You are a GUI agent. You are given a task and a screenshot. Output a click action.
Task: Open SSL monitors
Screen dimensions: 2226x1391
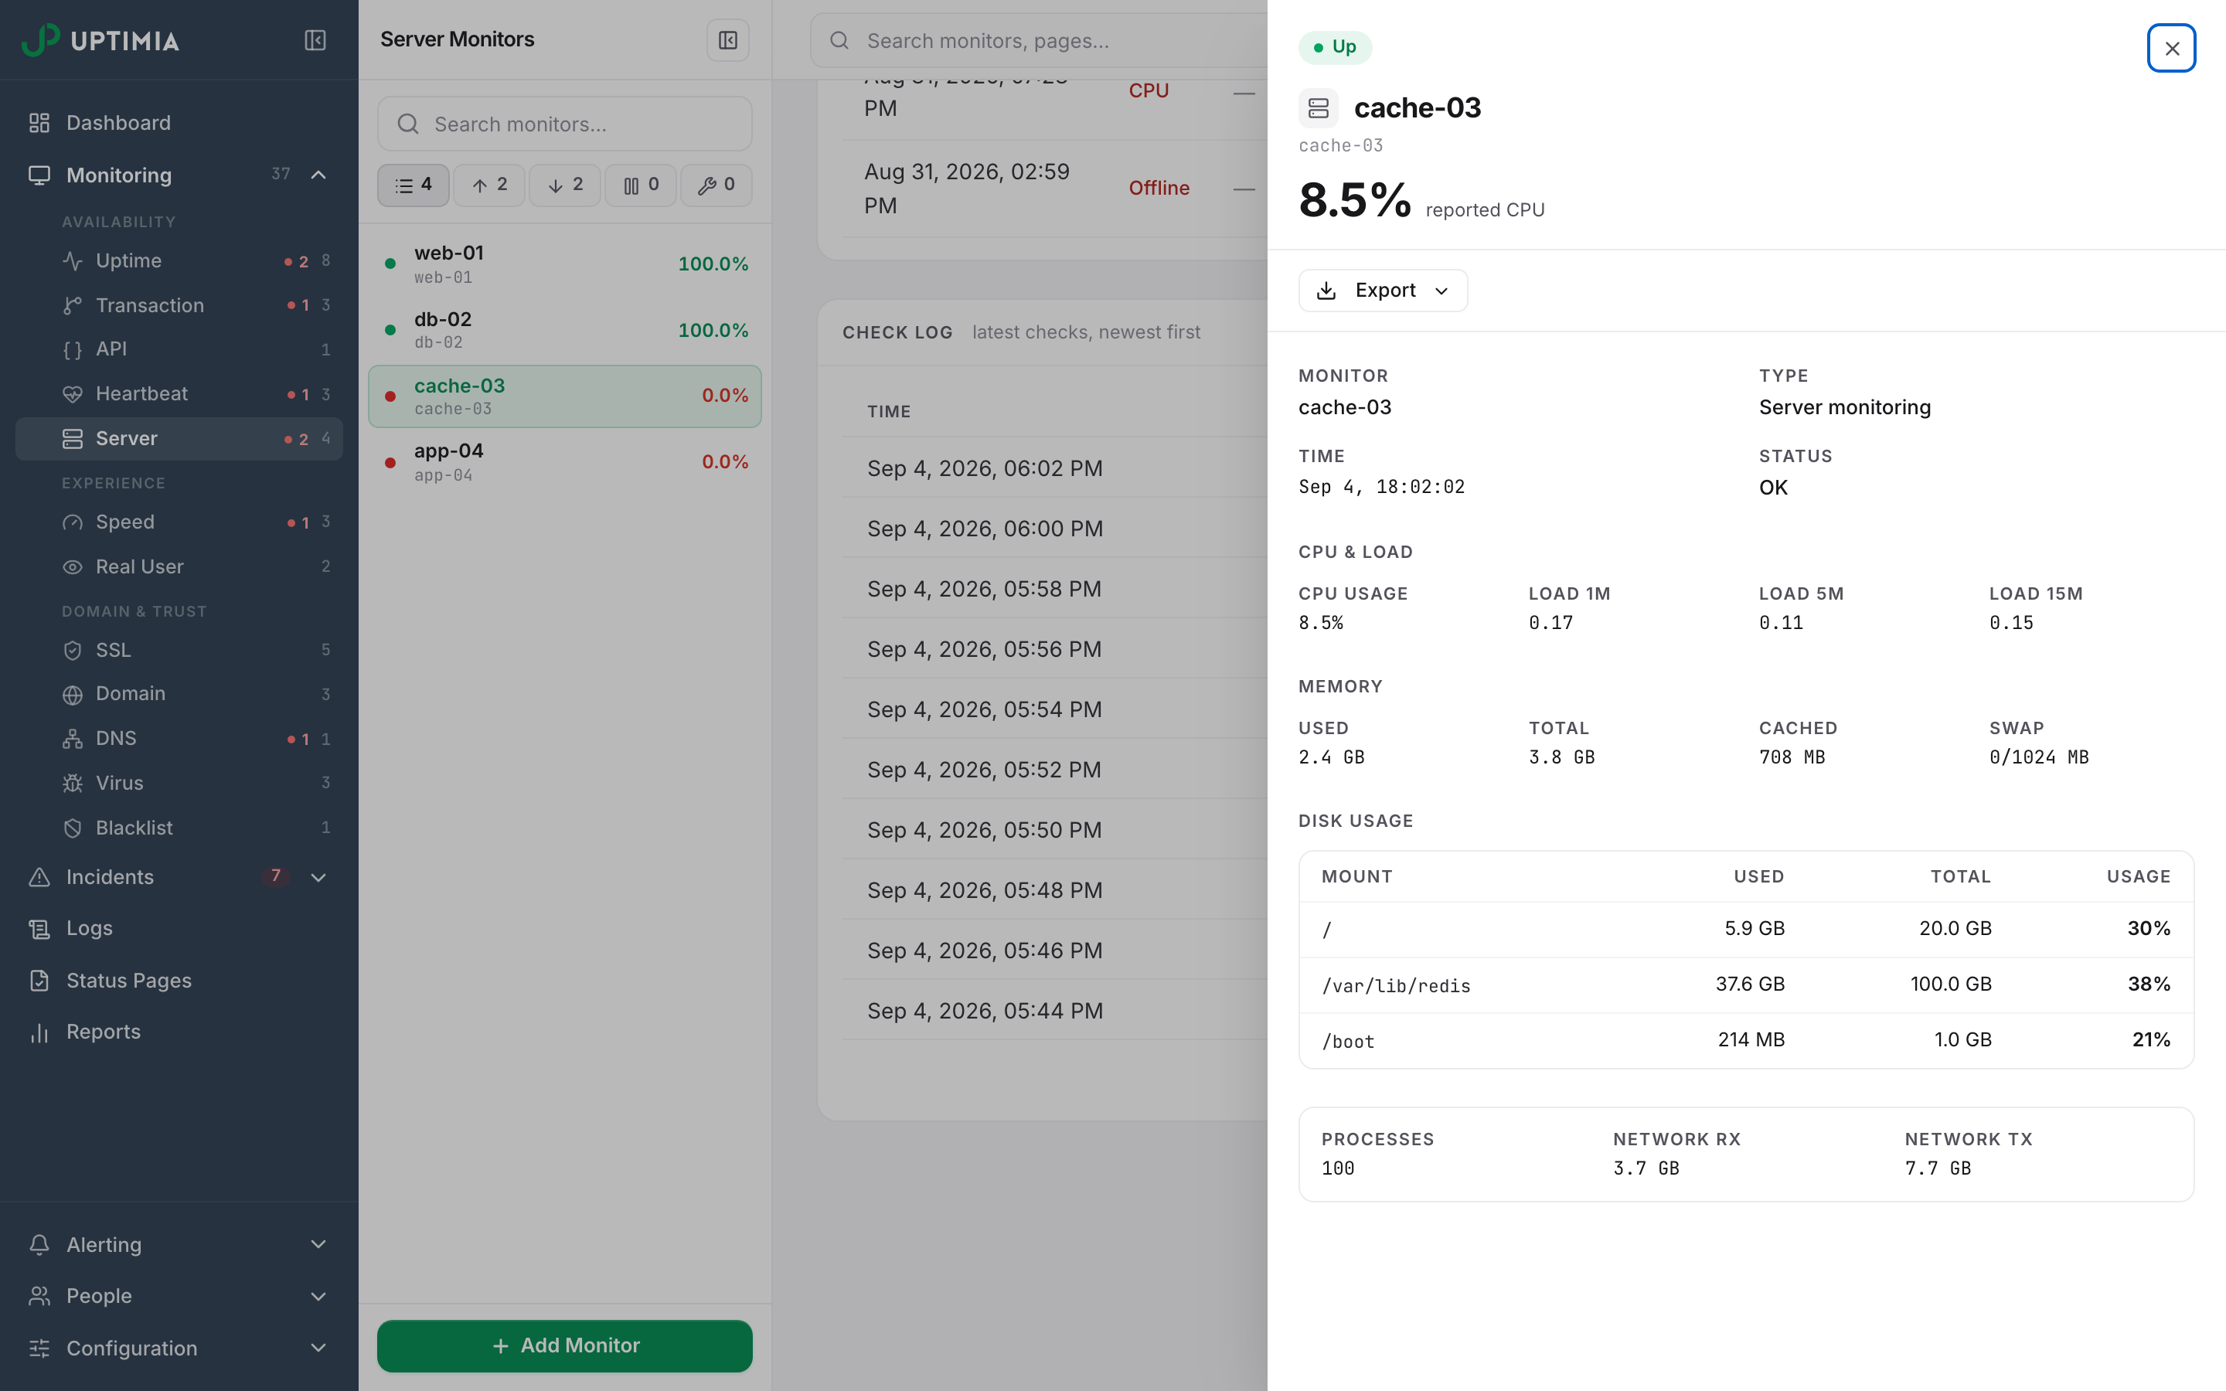(x=179, y=649)
